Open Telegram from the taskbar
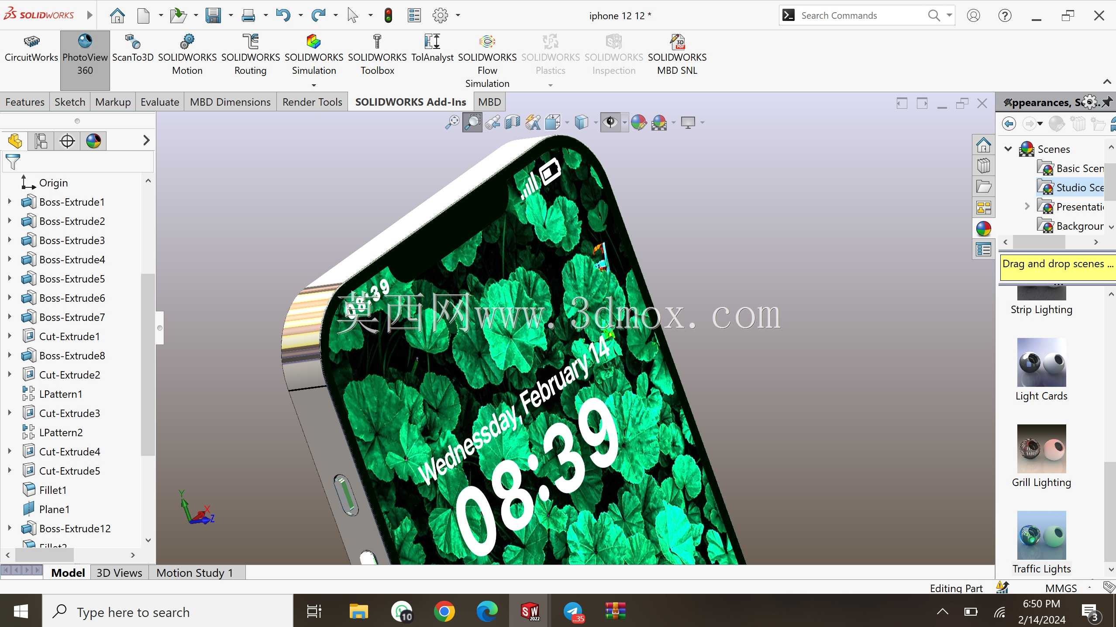The height and width of the screenshot is (627, 1116). [573, 611]
